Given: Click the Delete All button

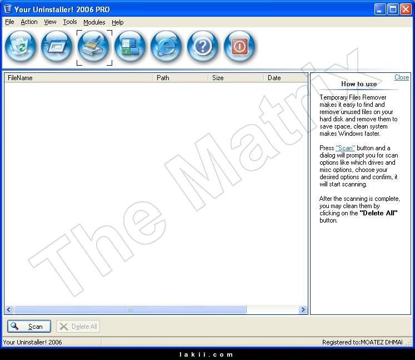Looking at the screenshot, I should point(78,326).
